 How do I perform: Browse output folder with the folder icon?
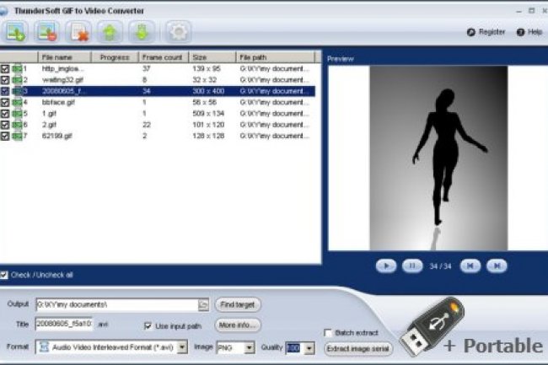pos(203,304)
